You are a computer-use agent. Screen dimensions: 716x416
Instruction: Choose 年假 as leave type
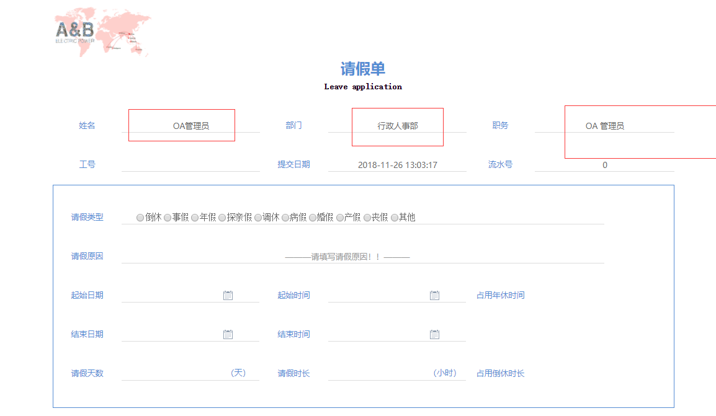coord(195,218)
